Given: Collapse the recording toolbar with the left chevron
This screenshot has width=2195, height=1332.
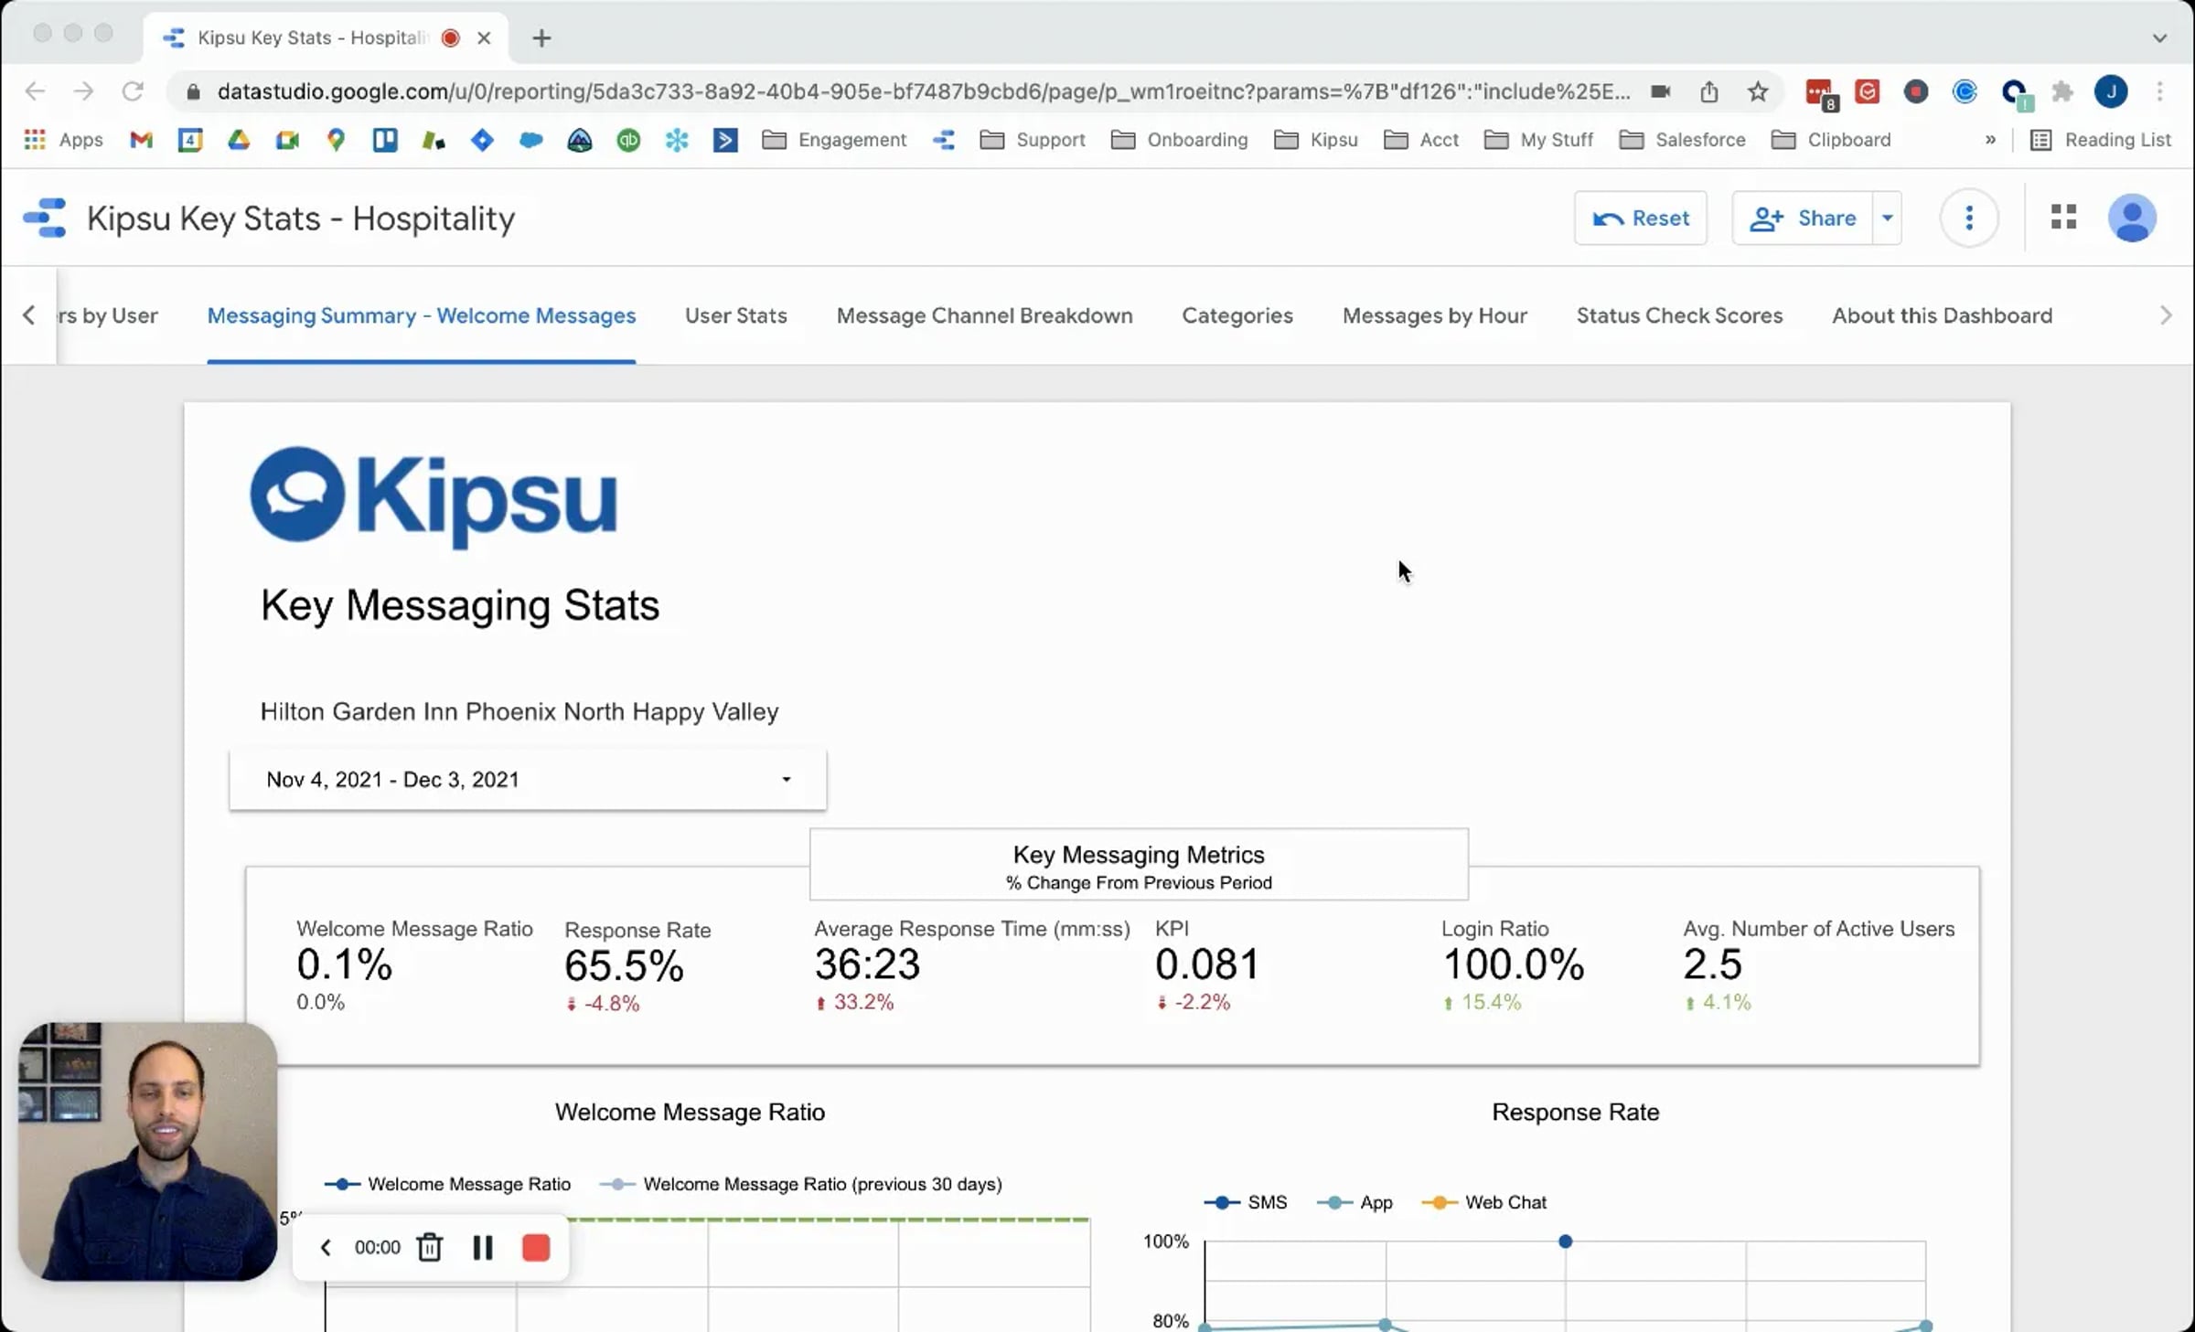Looking at the screenshot, I should point(326,1248).
